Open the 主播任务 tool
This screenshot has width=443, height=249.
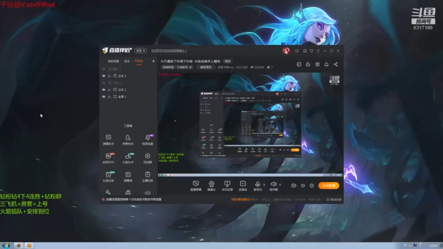pos(147,177)
